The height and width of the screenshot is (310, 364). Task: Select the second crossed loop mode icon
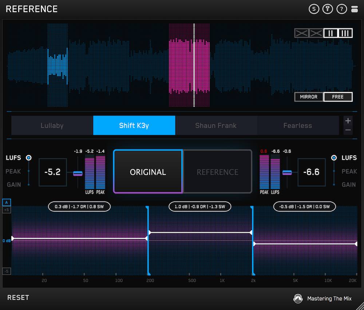click(316, 33)
